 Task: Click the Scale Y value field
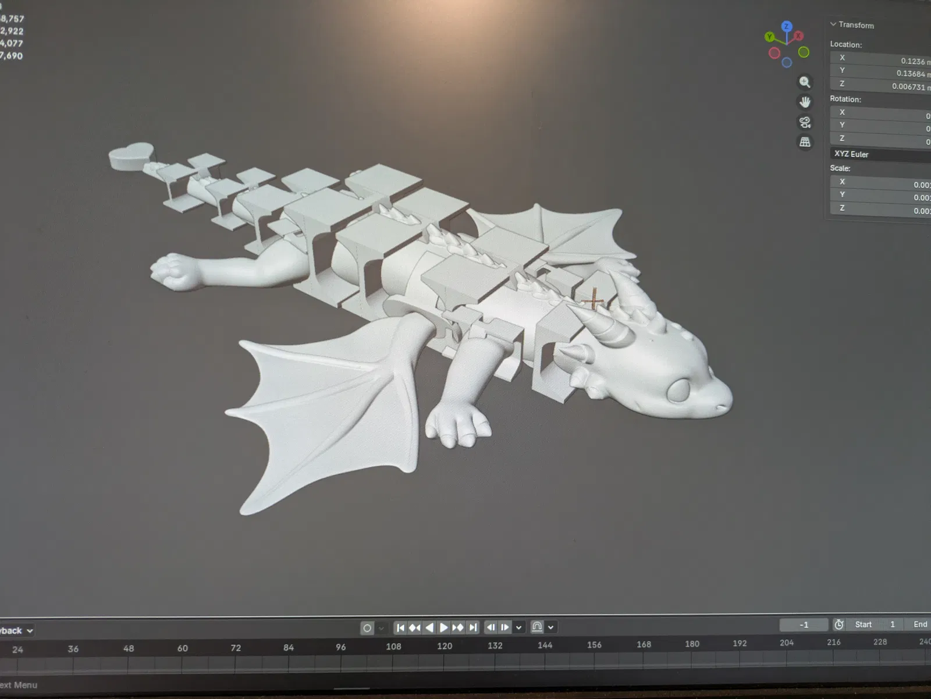tap(880, 196)
